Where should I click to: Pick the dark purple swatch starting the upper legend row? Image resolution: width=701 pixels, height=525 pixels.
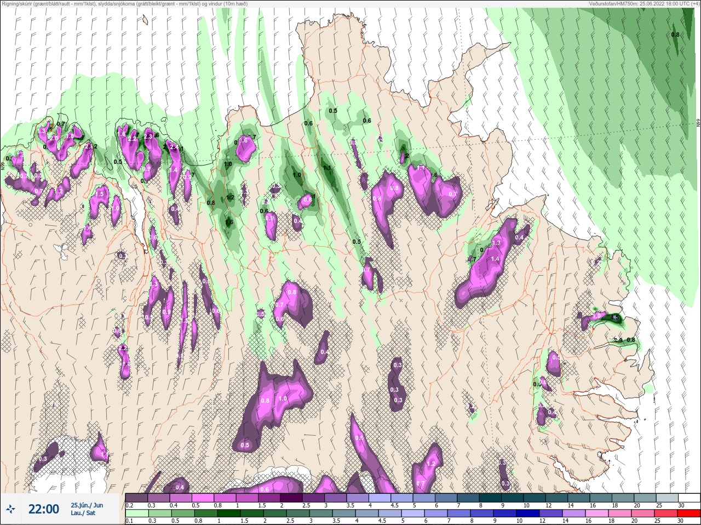tap(136, 498)
